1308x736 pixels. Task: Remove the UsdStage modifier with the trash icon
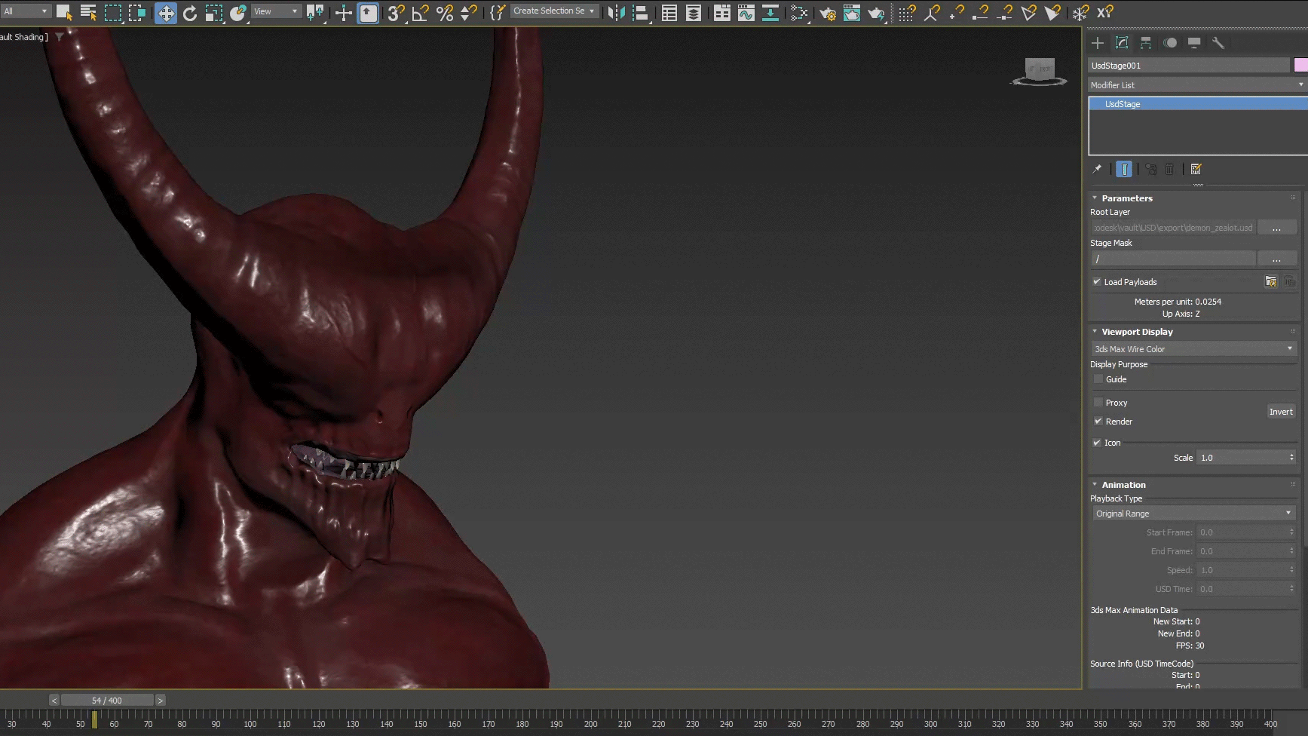[x=1169, y=169]
